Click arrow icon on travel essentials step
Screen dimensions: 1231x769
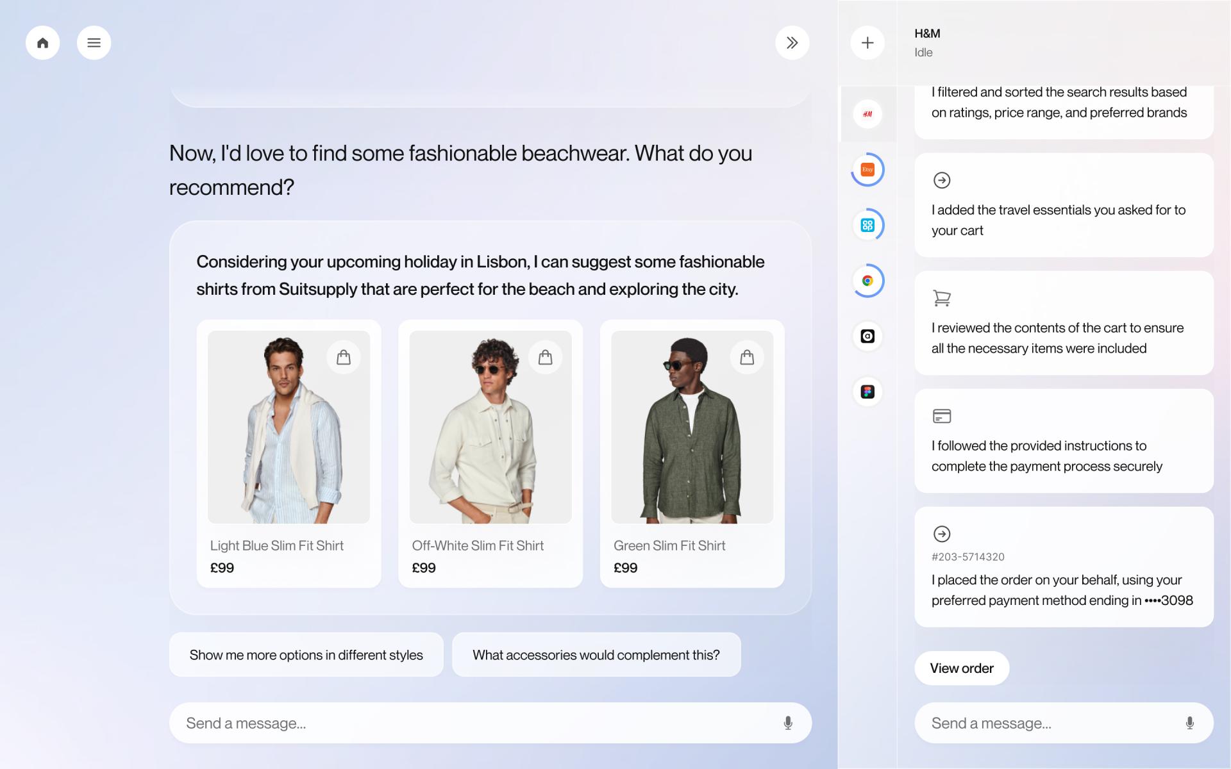pos(942,180)
